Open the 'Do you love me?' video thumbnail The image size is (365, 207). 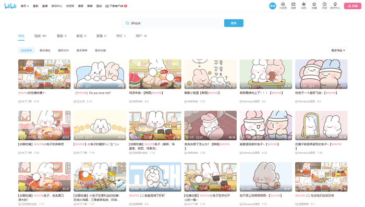click(100, 74)
